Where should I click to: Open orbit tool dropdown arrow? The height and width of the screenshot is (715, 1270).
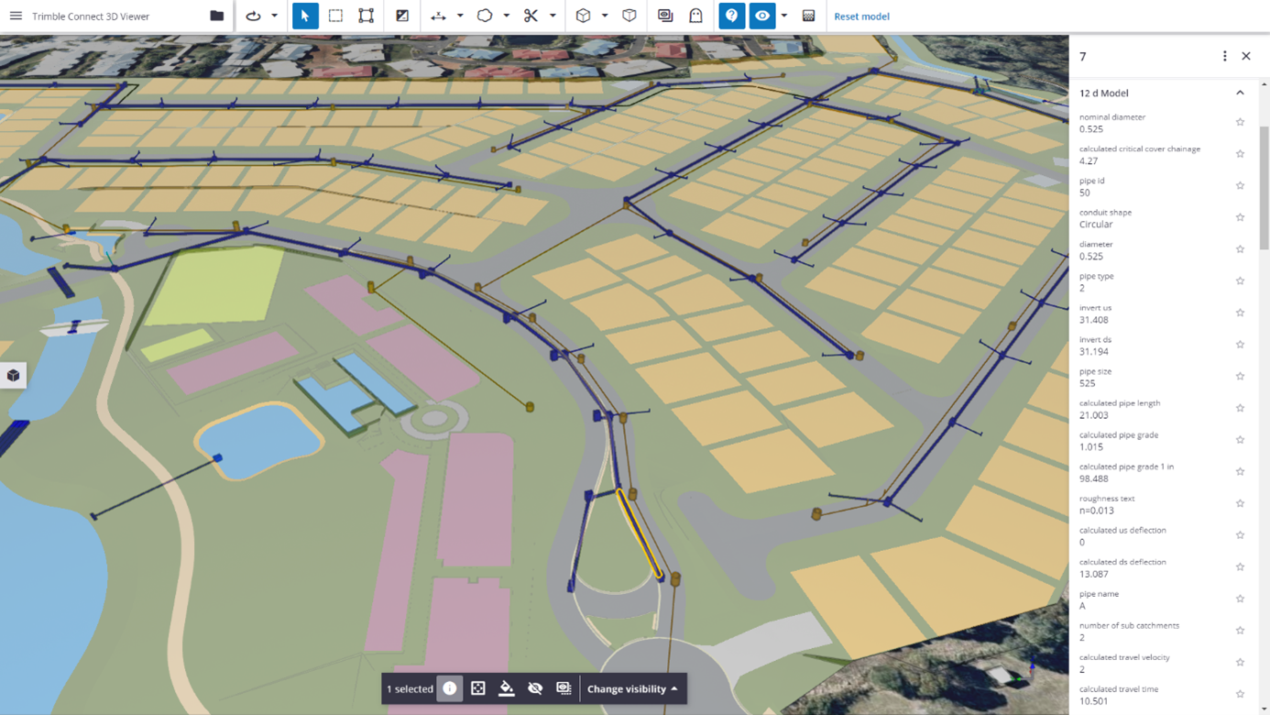pyautogui.click(x=274, y=16)
